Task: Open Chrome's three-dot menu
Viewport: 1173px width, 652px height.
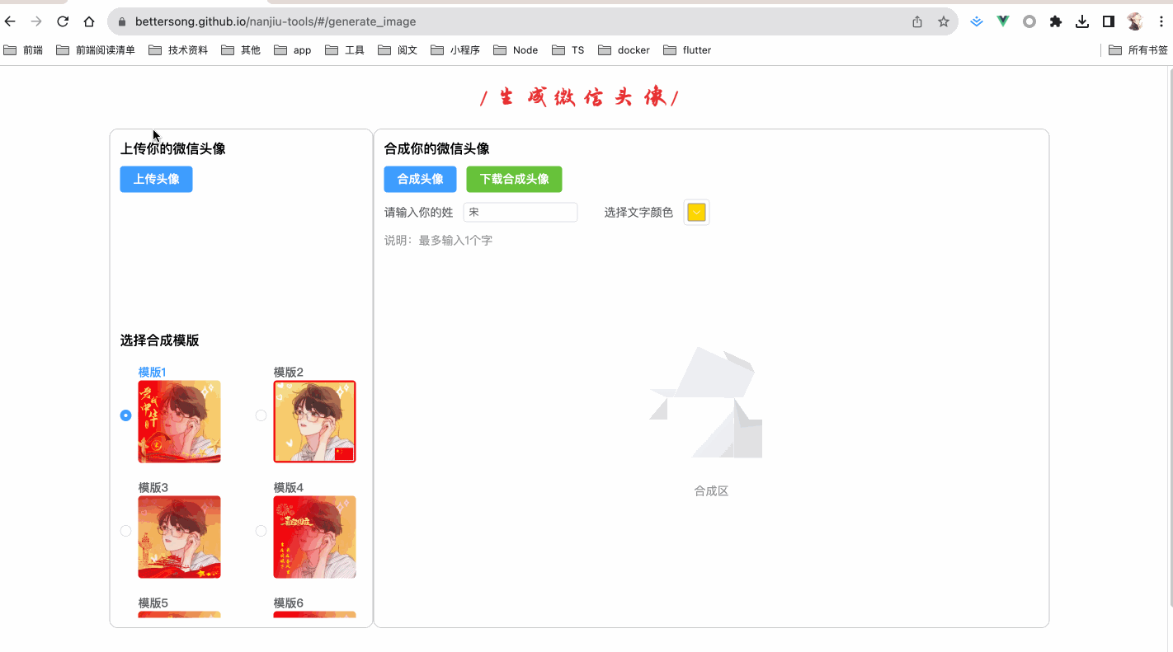Action: (1161, 21)
